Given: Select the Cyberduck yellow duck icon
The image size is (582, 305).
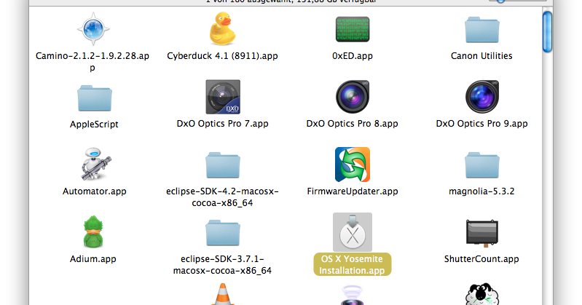Looking at the screenshot, I should [222, 28].
